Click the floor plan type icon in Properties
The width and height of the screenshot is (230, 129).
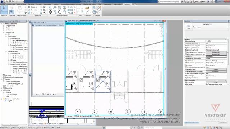[x=188, y=27]
